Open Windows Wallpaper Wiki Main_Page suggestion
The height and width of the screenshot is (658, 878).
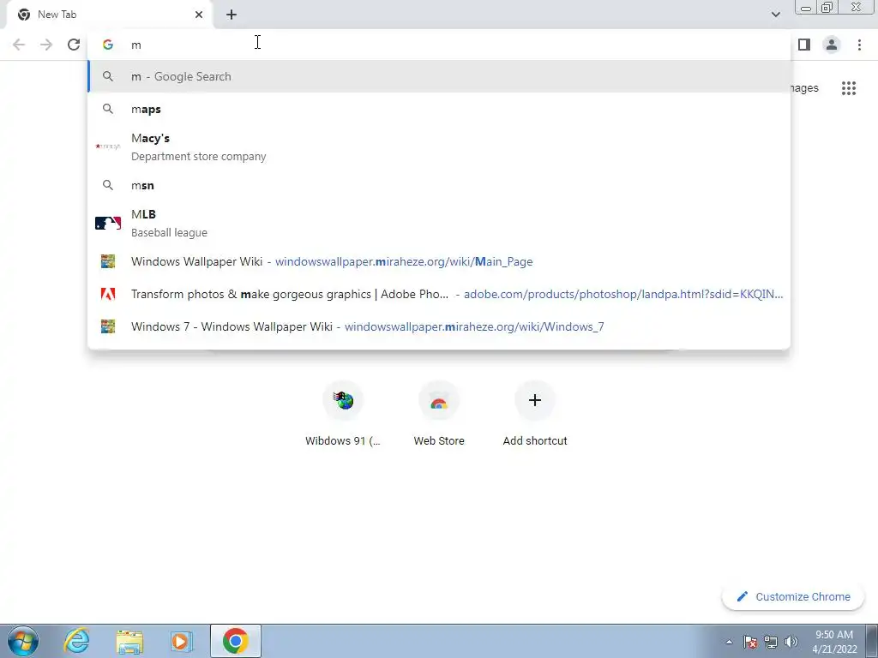(x=440, y=261)
